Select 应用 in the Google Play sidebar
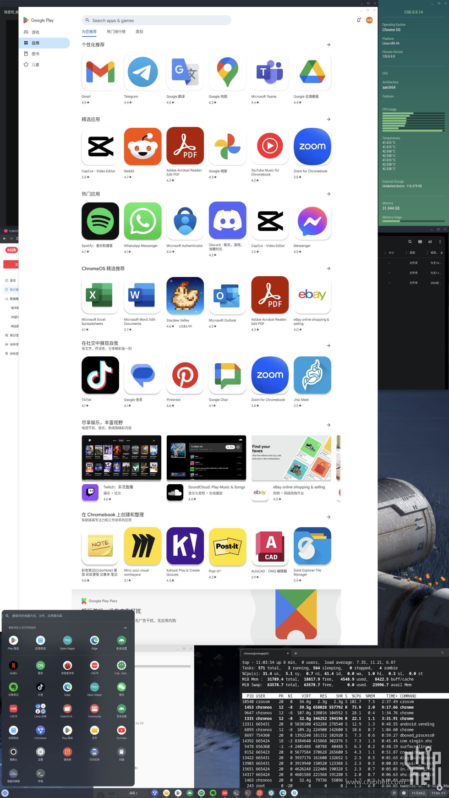The width and height of the screenshot is (449, 798). tap(44, 43)
